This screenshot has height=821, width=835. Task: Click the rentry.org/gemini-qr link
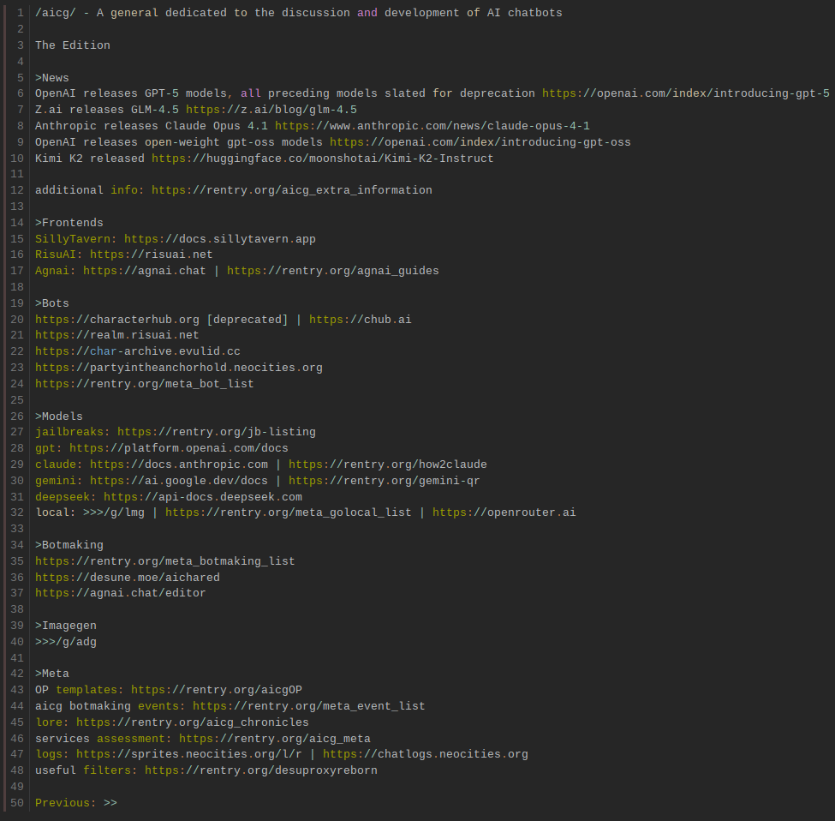pyautogui.click(x=384, y=481)
